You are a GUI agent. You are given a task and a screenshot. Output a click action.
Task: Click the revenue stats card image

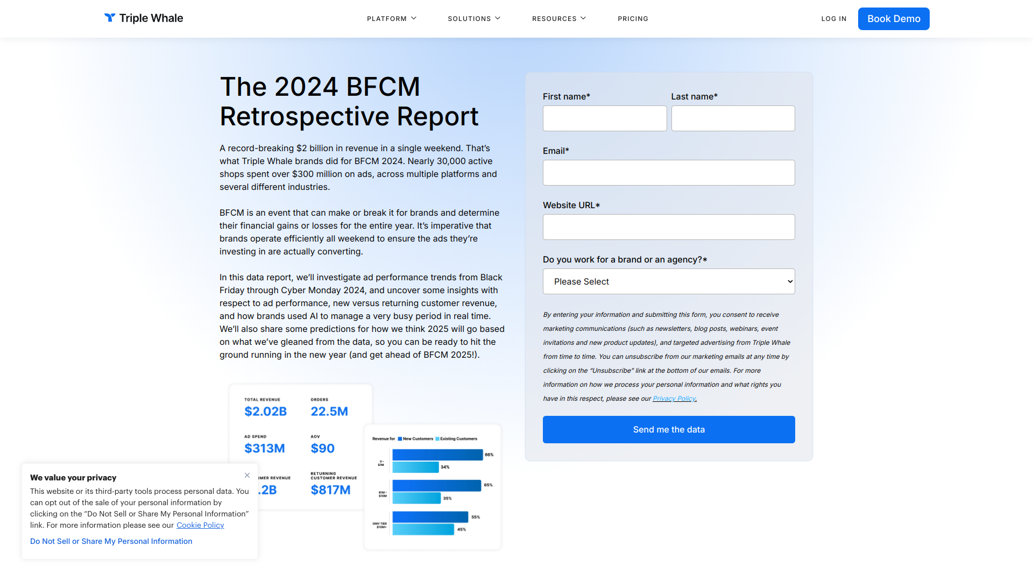pyautogui.click(x=300, y=447)
